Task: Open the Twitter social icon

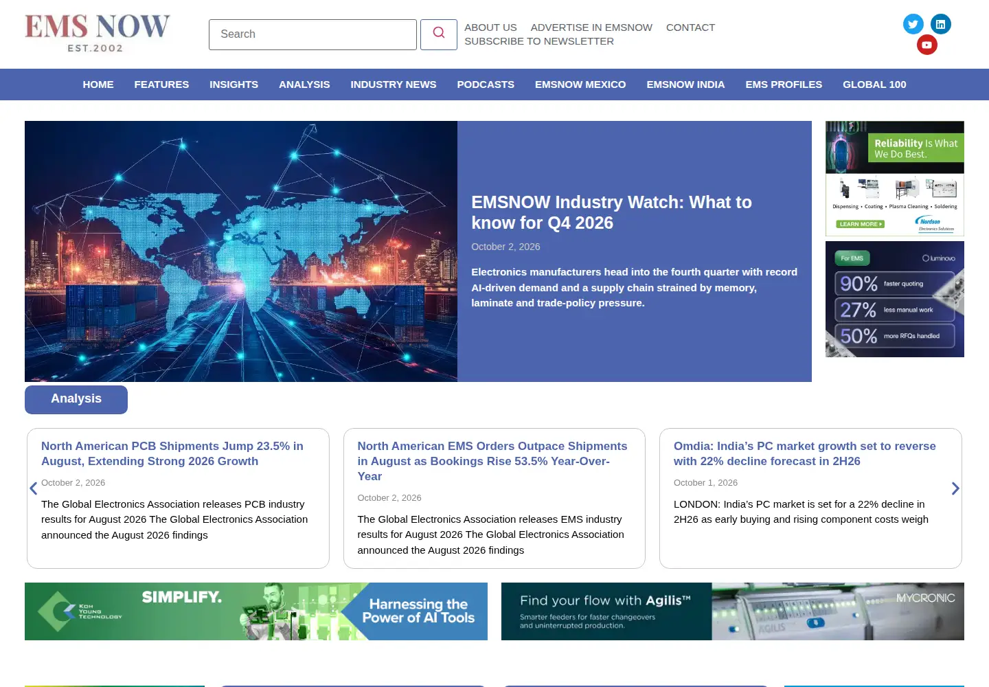Action: [x=913, y=24]
